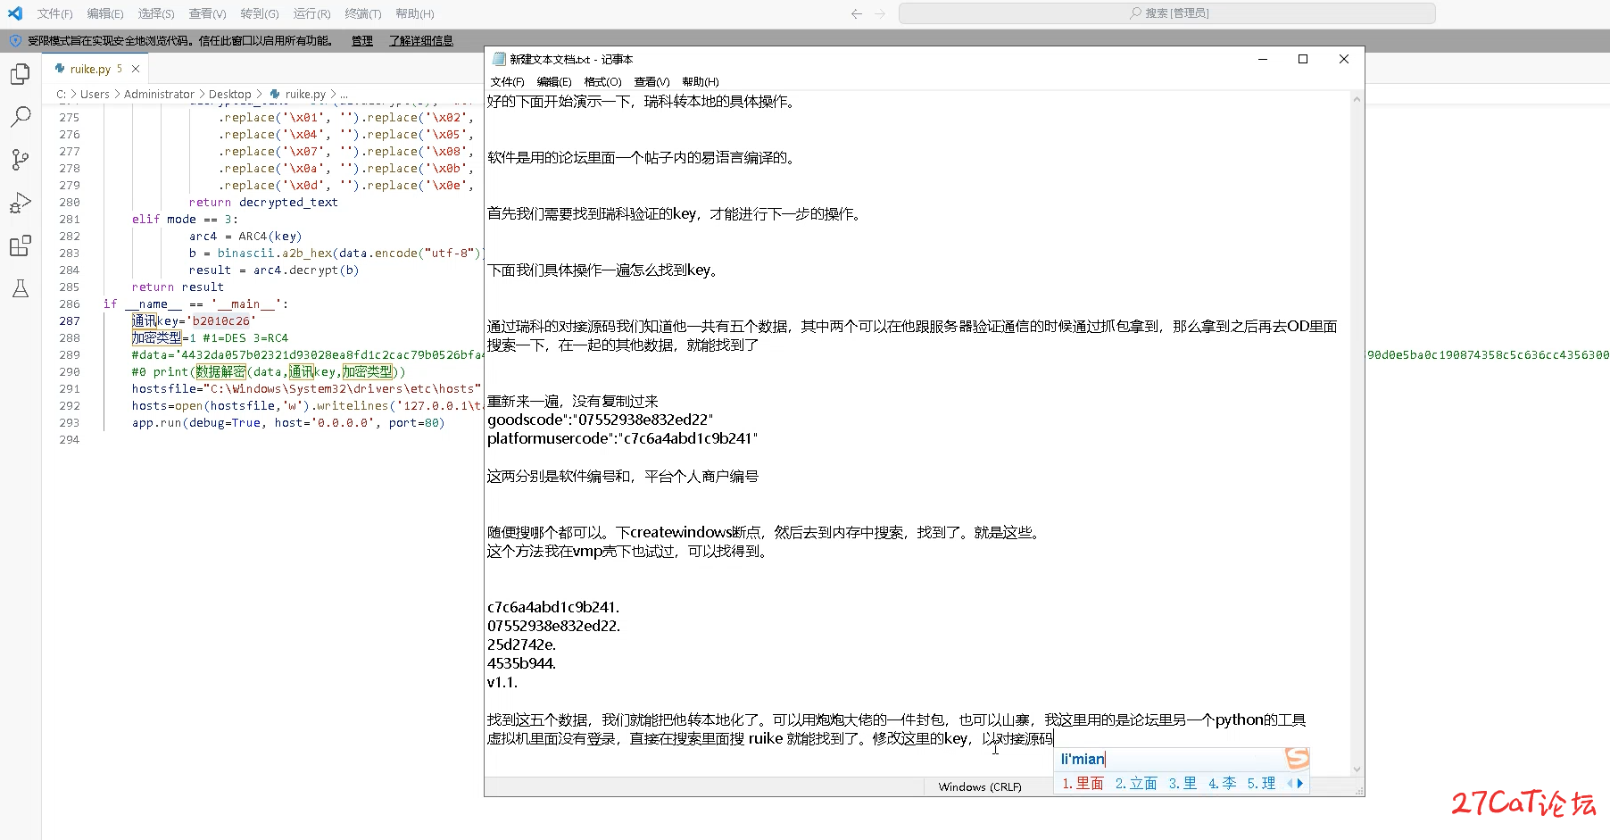The height and width of the screenshot is (840, 1610).
Task: Click the Sogou IME logo in candidate bar
Action: point(1297,759)
